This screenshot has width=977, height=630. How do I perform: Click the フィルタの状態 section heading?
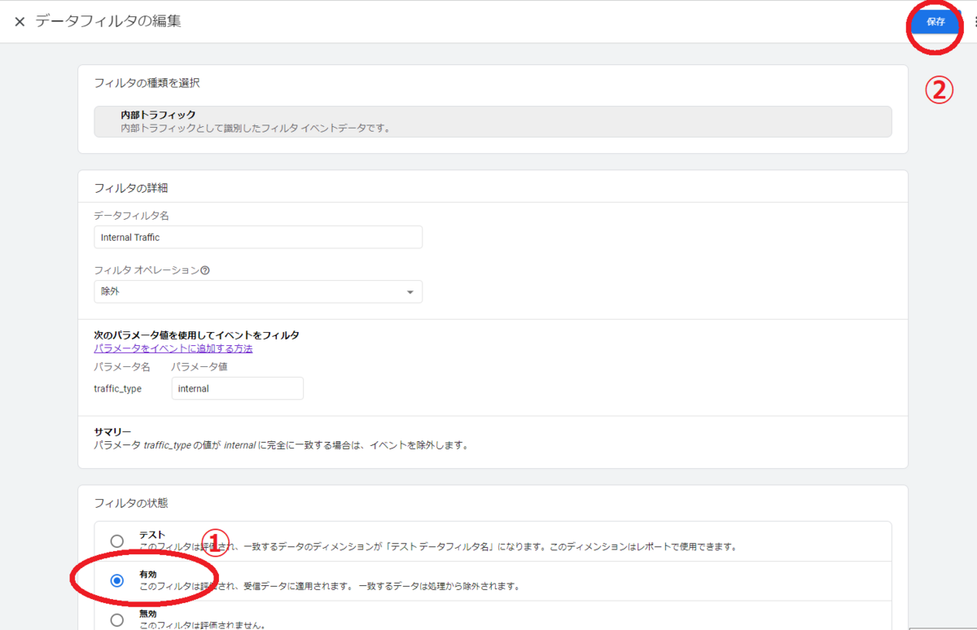click(131, 503)
